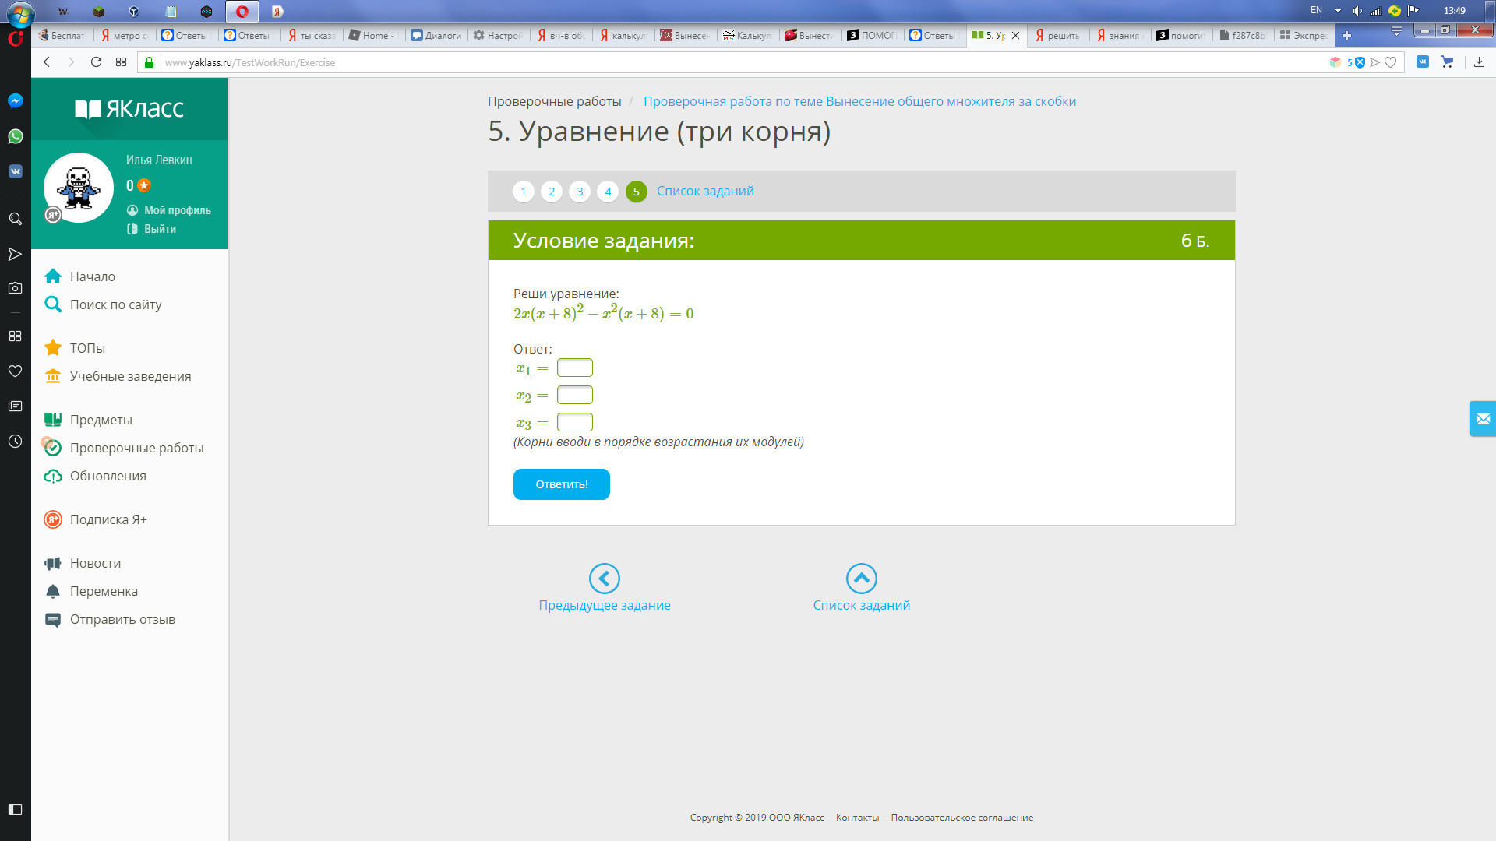The height and width of the screenshot is (841, 1496).
Task: Toggle Opera sidebar panel visibility
Action: [15, 809]
